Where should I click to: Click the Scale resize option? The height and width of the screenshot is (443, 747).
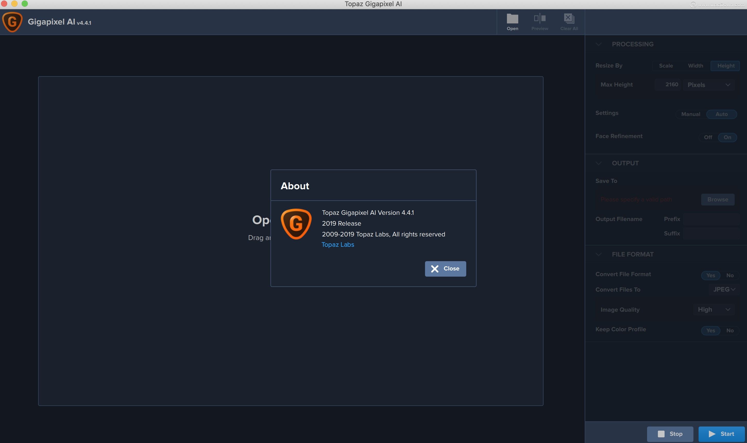(x=666, y=65)
